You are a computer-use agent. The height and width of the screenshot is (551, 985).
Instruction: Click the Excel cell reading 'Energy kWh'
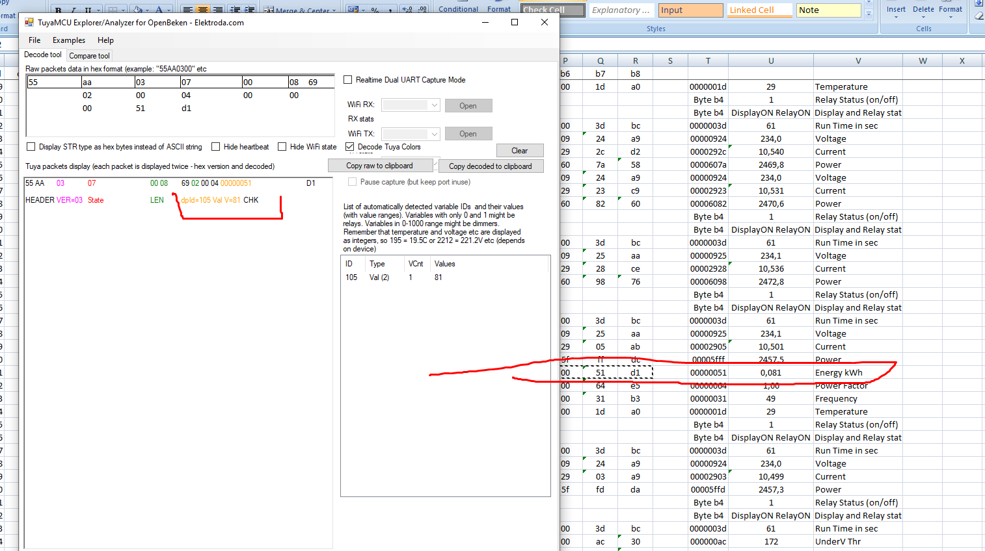pyautogui.click(x=857, y=372)
